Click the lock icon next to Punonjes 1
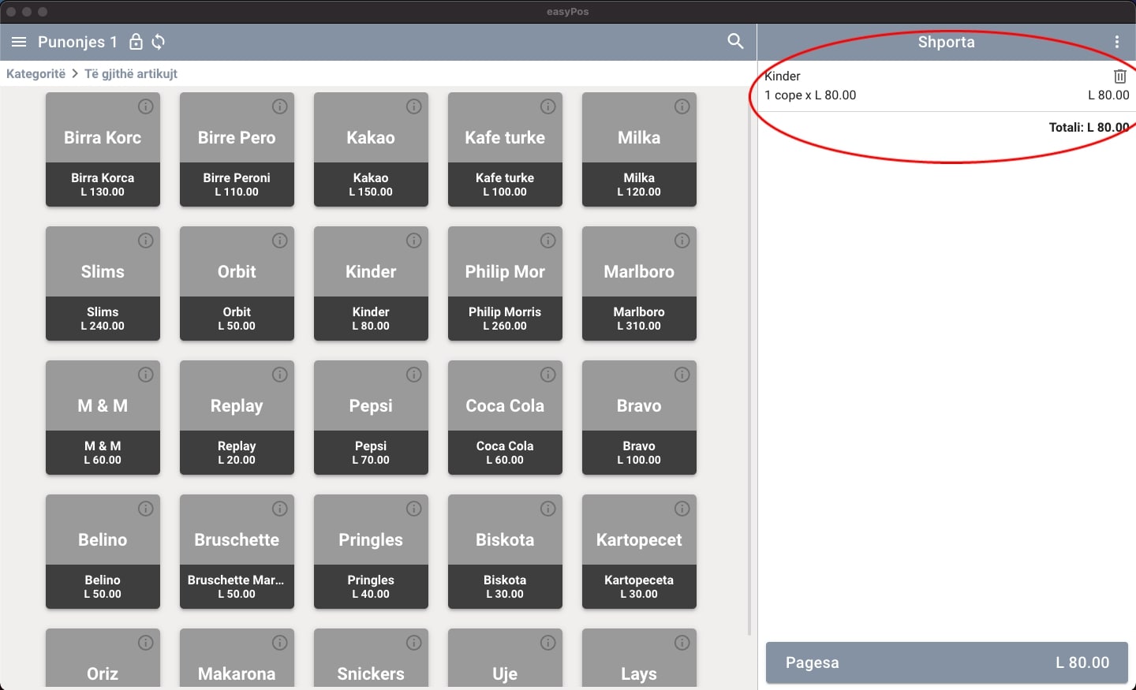1136x690 pixels. [136, 42]
